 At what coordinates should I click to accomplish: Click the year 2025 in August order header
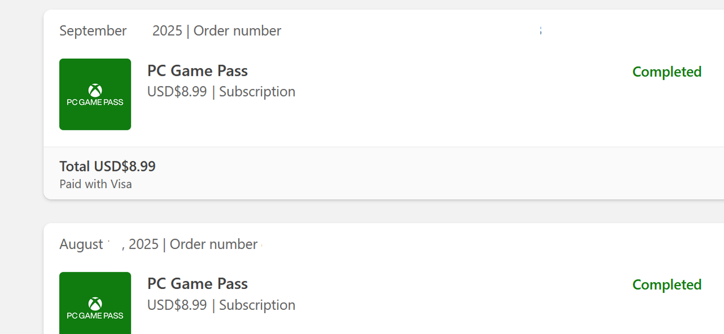143,244
